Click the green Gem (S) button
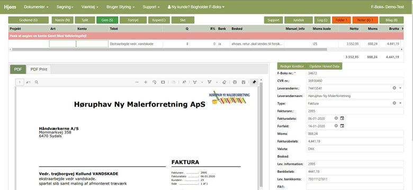This screenshot has height=190, width=413. 107,20
